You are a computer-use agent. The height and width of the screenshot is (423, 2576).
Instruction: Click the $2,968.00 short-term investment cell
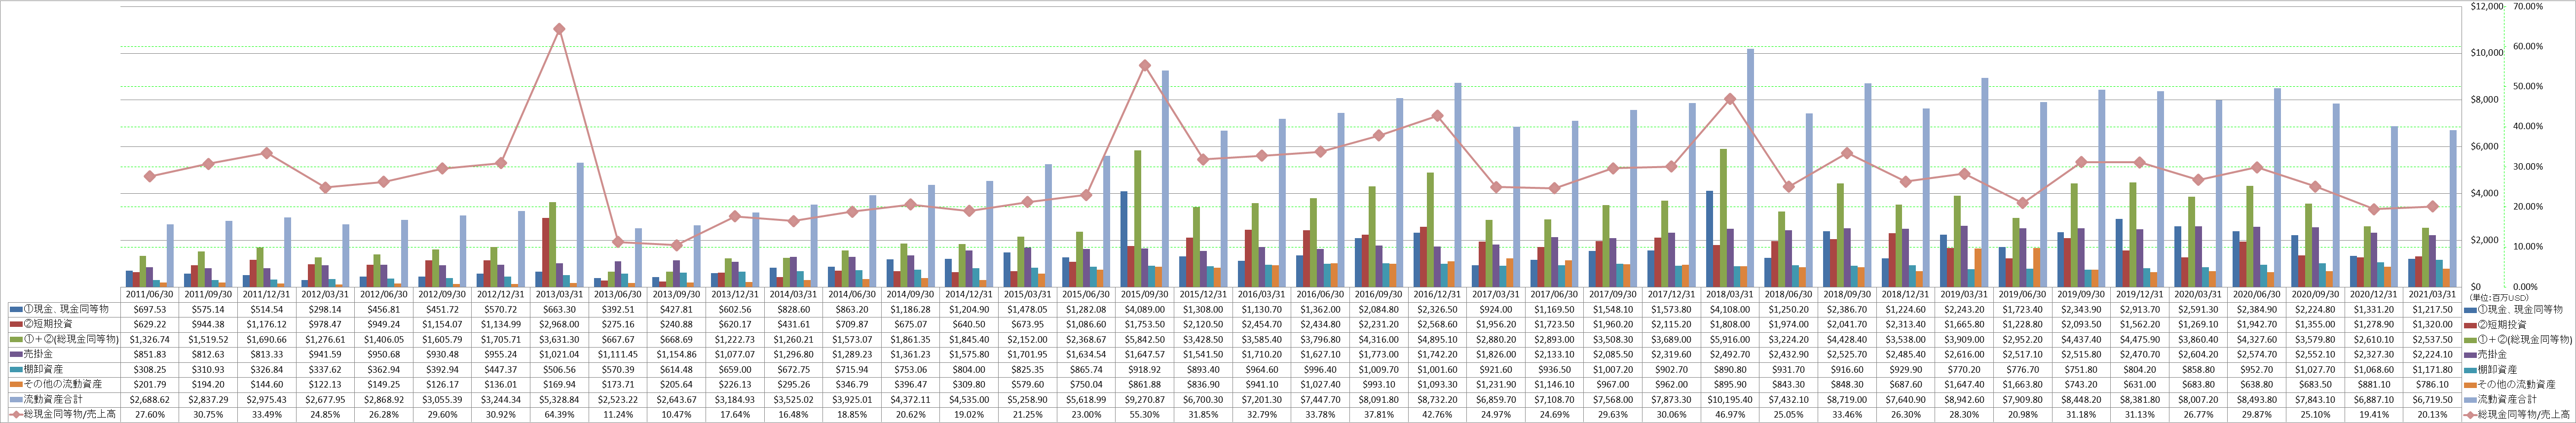(559, 325)
